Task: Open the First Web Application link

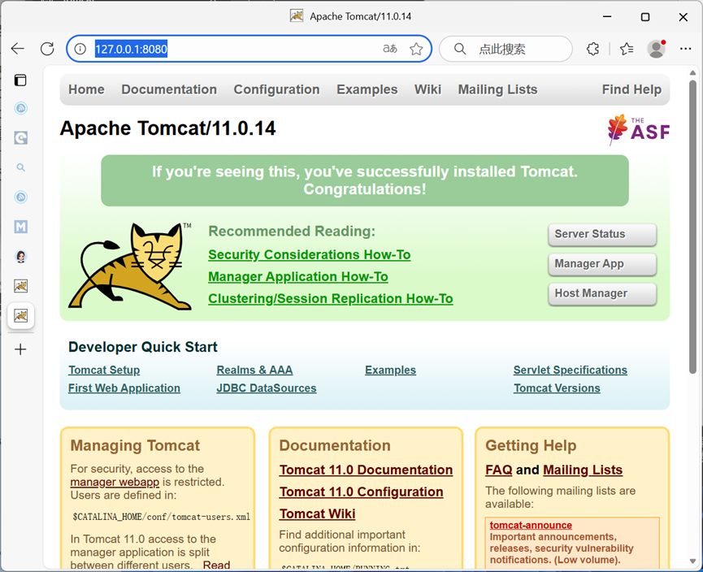Action: [124, 388]
